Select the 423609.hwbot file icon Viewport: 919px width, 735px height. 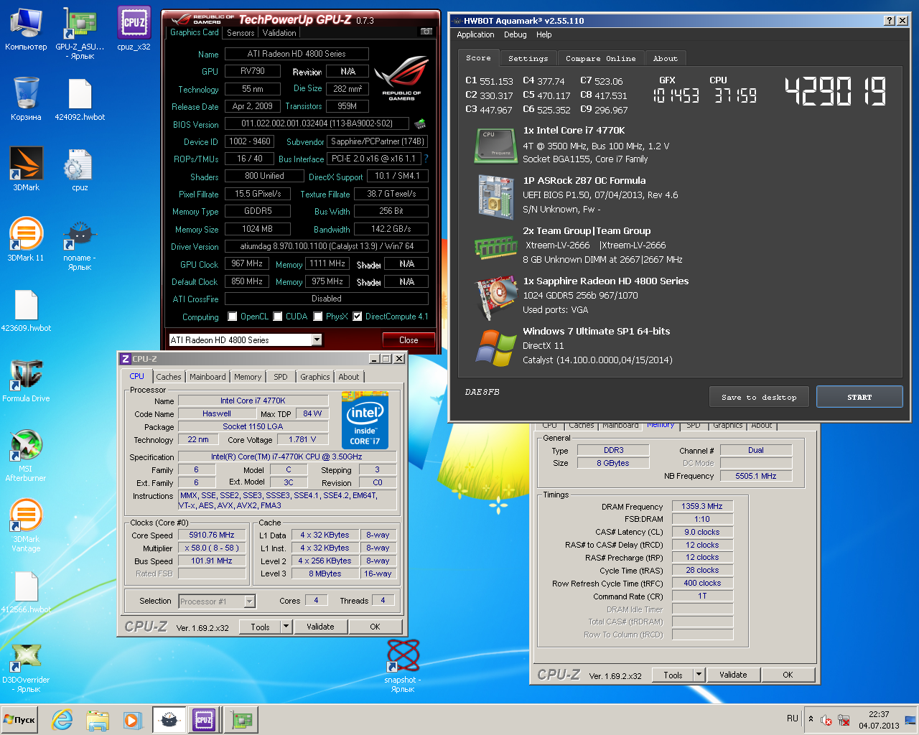tap(26, 309)
